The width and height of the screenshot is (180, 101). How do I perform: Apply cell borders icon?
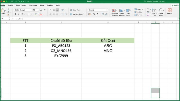[x=29, y=14]
